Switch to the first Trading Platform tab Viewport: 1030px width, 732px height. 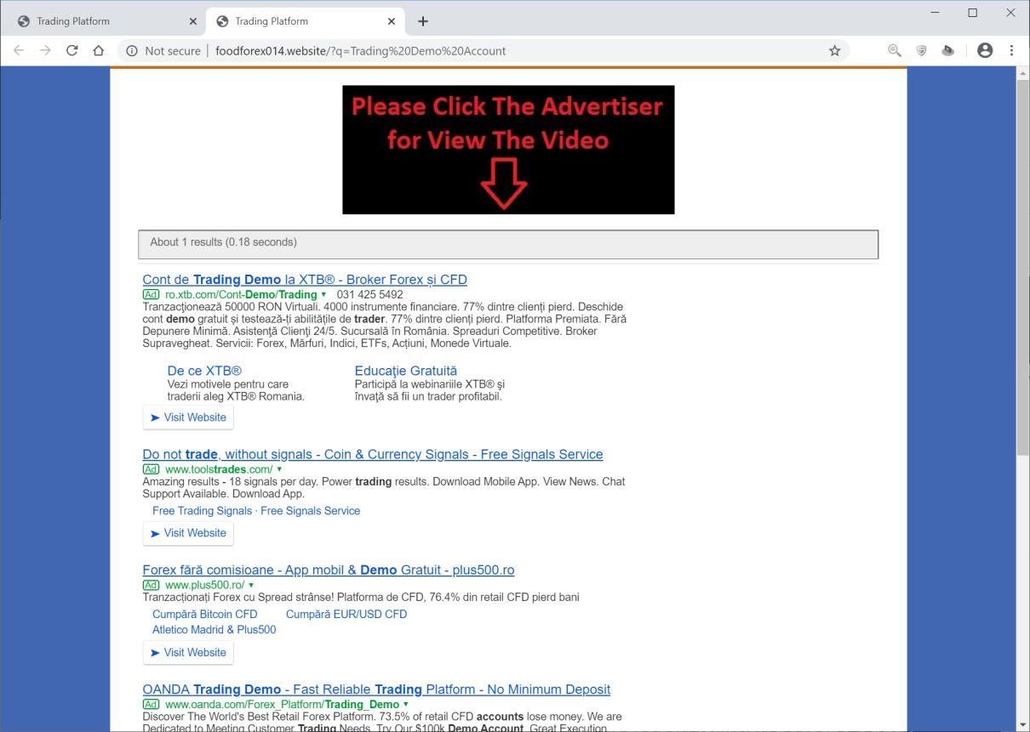pos(106,21)
